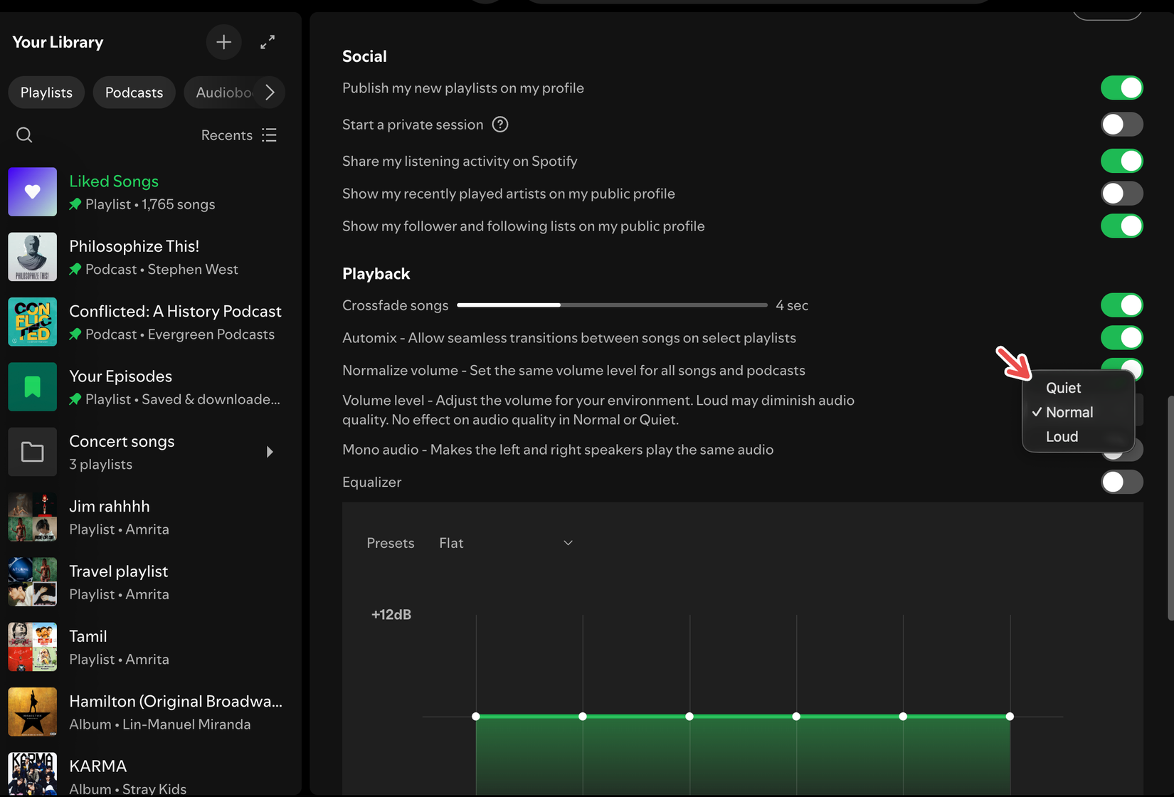Expand Your Library with the arrow icon
Image resolution: width=1174 pixels, height=797 pixels.
[268, 42]
